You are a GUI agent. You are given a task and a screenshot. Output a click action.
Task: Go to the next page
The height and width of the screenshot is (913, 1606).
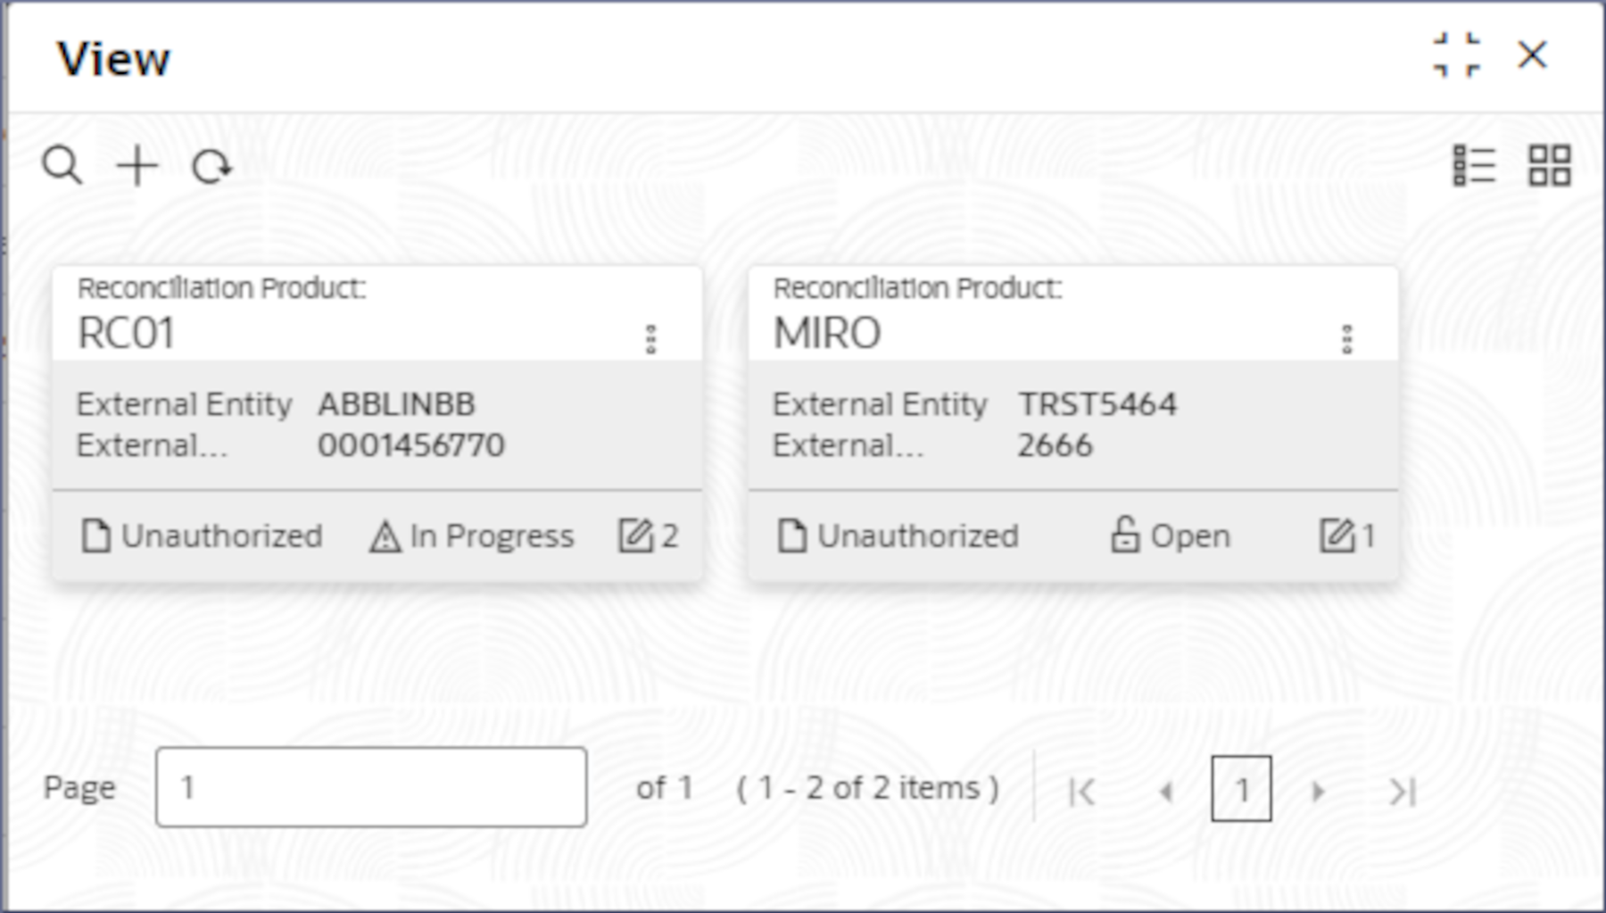point(1318,791)
